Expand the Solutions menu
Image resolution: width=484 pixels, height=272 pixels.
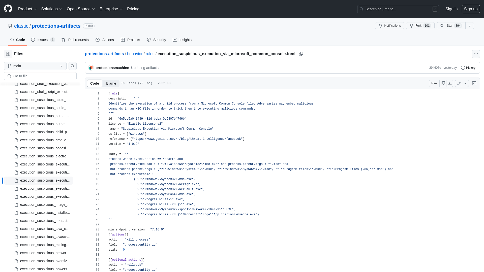(52, 9)
